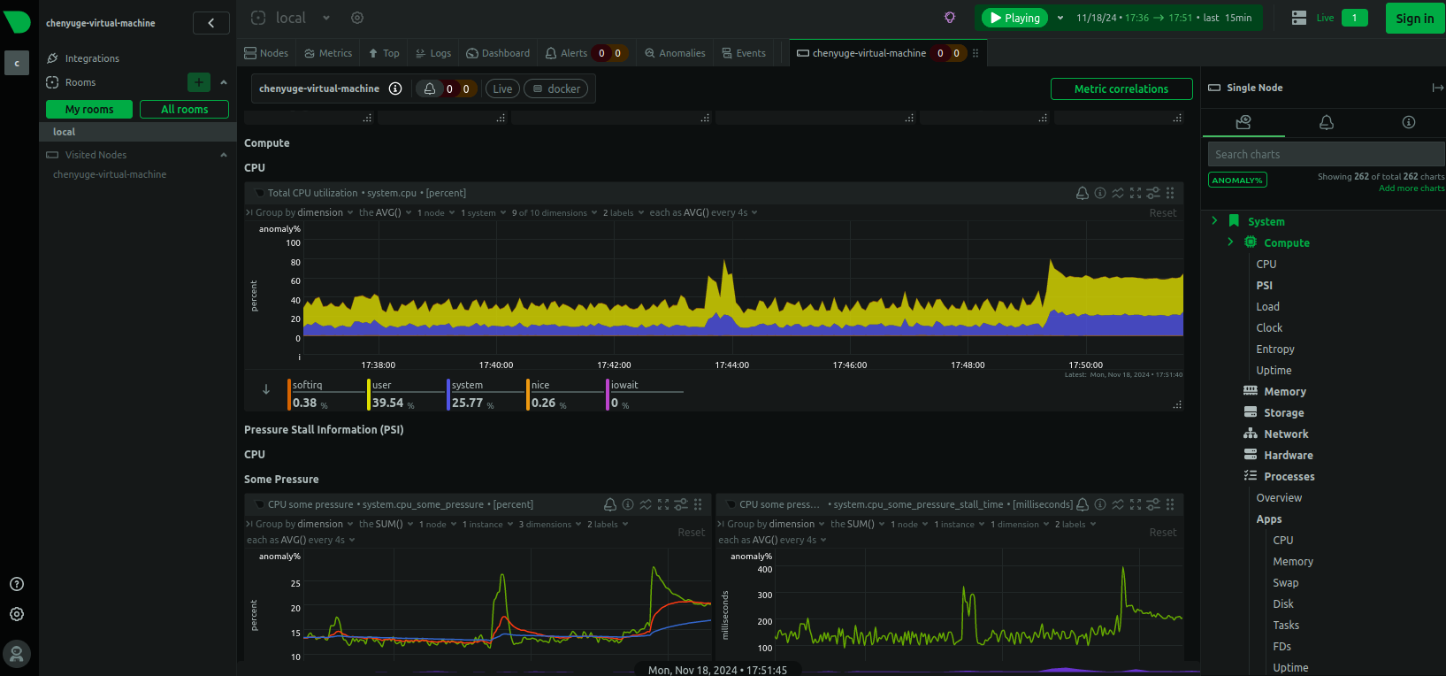The image size is (1446, 676).
Task: Select the yellow user dimension in the CPU legend
Action: click(x=387, y=395)
